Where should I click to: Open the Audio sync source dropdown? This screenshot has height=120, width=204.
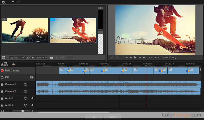17,58
